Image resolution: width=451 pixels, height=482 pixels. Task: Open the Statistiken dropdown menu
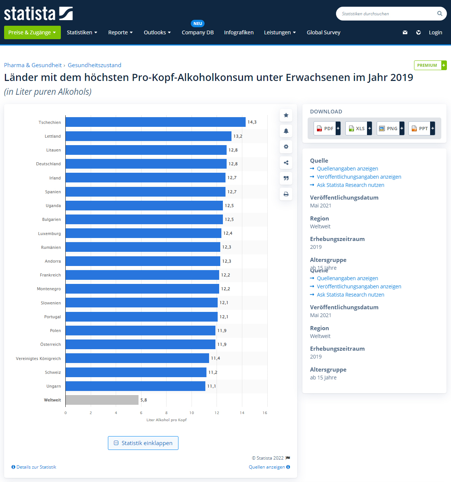click(x=82, y=32)
